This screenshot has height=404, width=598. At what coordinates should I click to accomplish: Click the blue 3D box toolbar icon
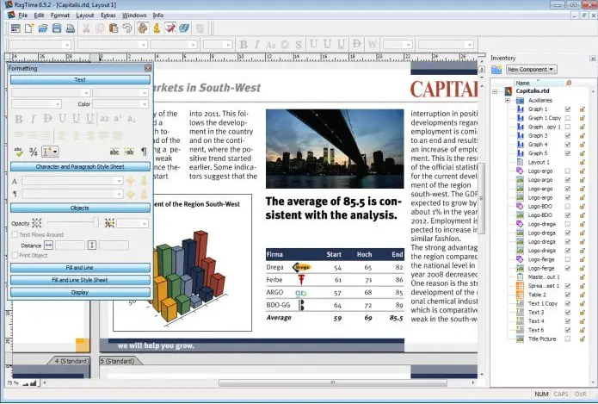184,28
